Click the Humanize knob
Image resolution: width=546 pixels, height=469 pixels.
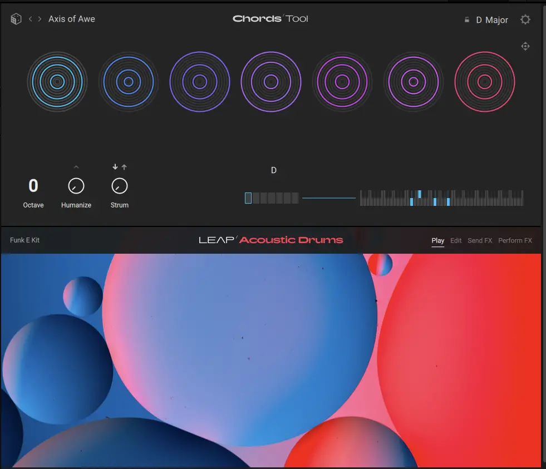tap(76, 186)
